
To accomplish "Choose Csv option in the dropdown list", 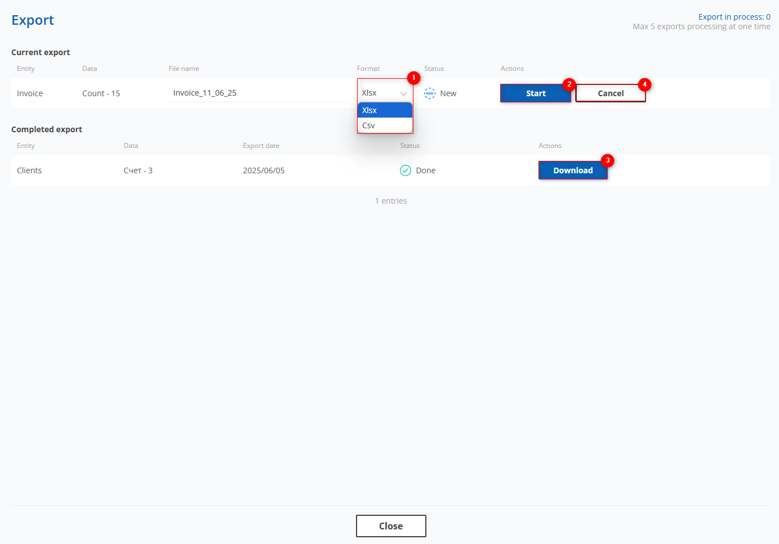I will 385,125.
